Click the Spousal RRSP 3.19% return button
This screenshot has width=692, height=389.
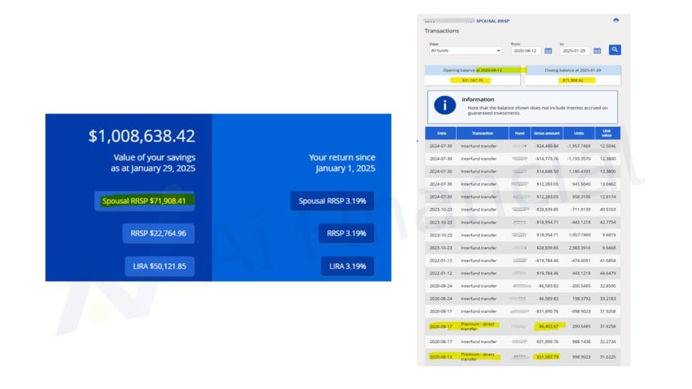(332, 201)
